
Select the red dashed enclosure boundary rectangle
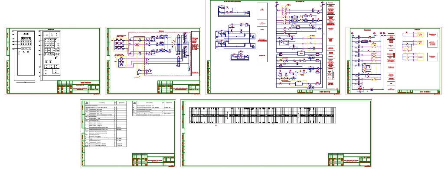pyautogui.click(x=160, y=54)
